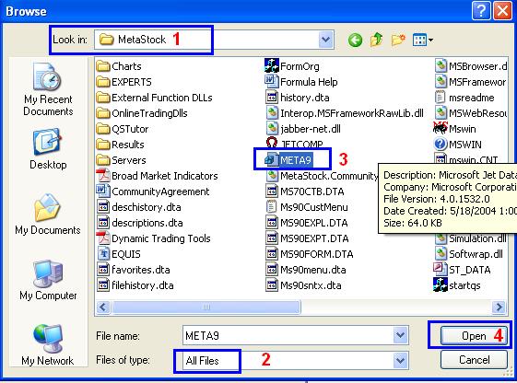Go up one folder level
This screenshot has height=383, width=517.
click(x=377, y=40)
